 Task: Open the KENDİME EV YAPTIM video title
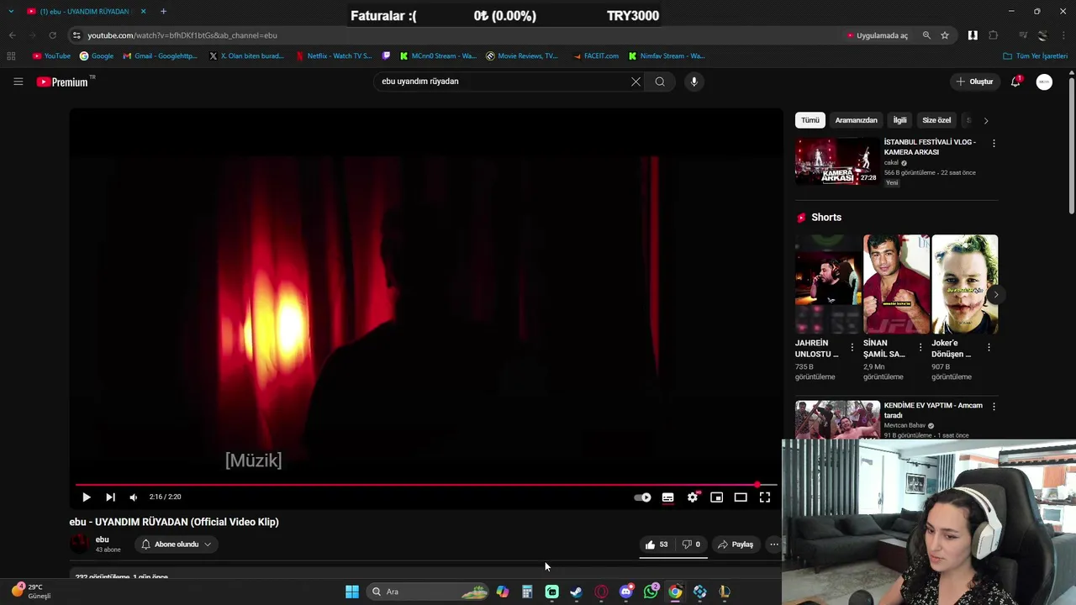pyautogui.click(x=933, y=410)
